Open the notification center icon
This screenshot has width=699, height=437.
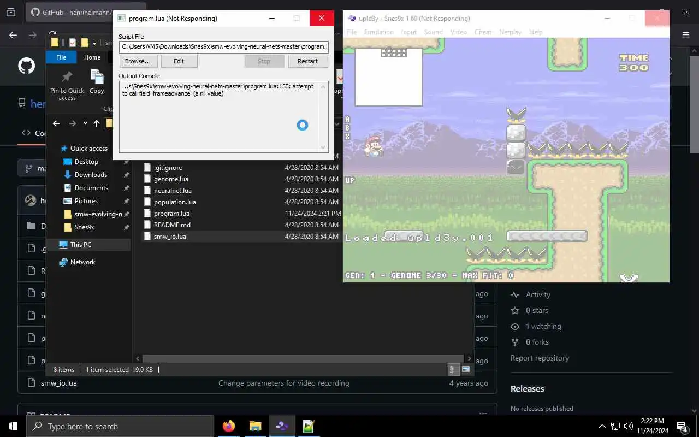click(x=682, y=426)
